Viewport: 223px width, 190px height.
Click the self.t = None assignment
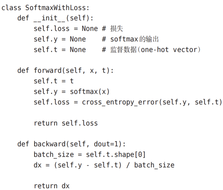(x=60, y=49)
